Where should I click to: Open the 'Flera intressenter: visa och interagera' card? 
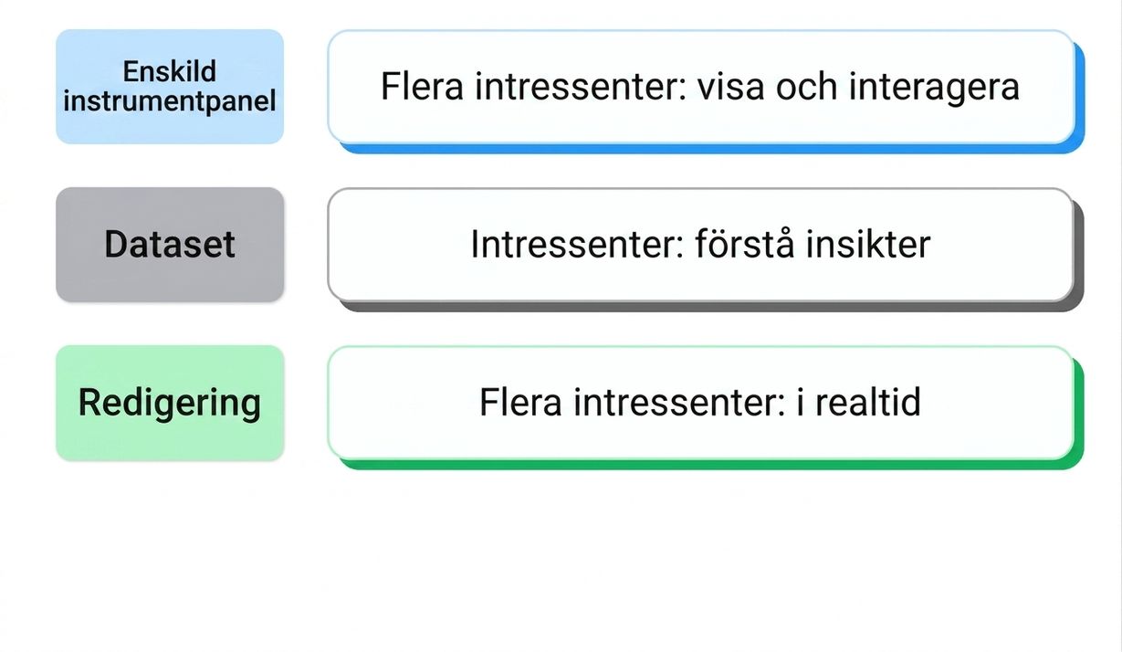point(700,87)
